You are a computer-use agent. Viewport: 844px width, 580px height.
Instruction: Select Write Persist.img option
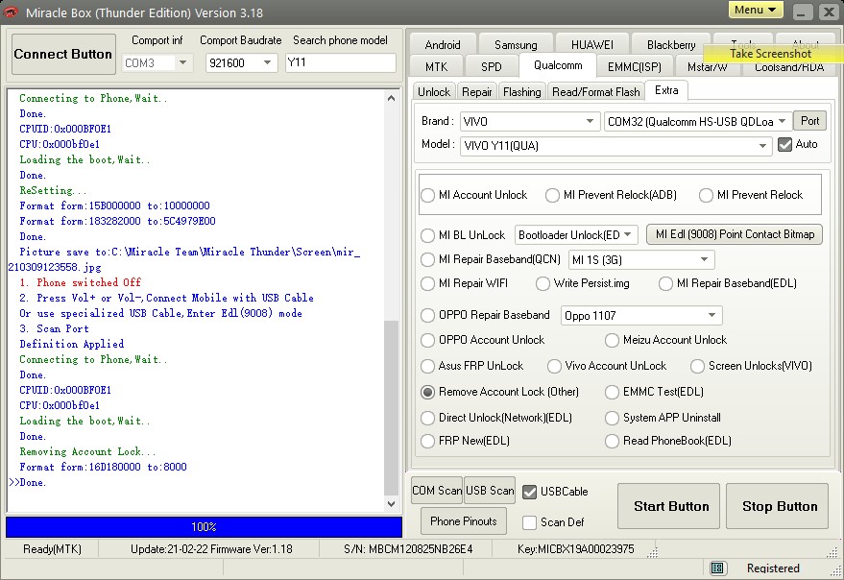tap(543, 283)
